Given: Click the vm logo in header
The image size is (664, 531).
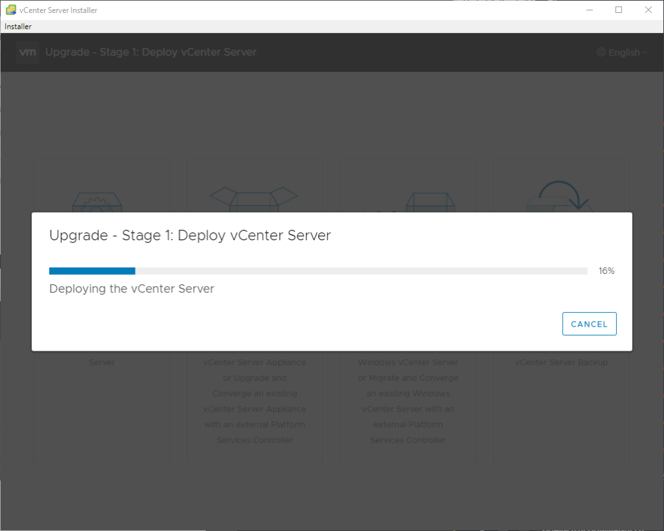Looking at the screenshot, I should (28, 52).
